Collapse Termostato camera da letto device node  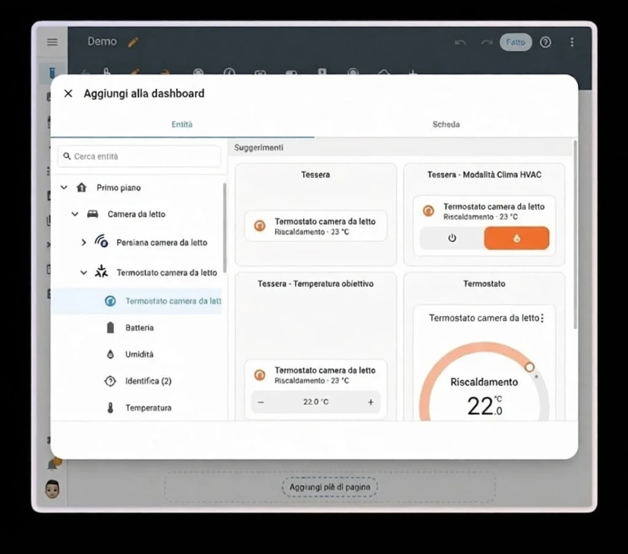pyautogui.click(x=83, y=273)
